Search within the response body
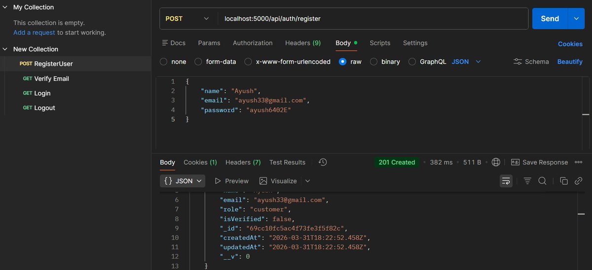592x270 pixels. coord(542,181)
